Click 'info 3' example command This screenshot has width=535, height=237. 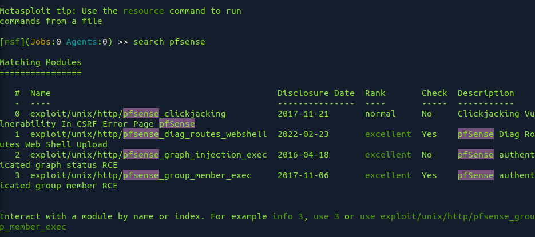pos(288,216)
